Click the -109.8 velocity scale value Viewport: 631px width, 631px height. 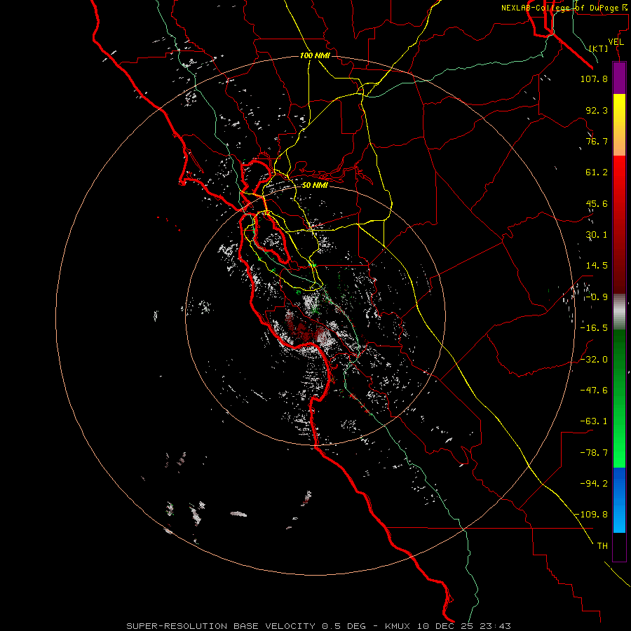click(x=592, y=515)
